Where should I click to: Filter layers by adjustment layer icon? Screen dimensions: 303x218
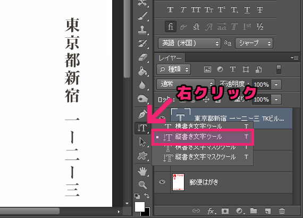tap(220, 69)
